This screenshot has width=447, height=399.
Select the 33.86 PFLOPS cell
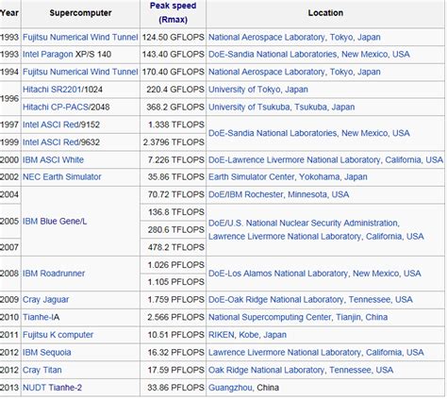(174, 388)
